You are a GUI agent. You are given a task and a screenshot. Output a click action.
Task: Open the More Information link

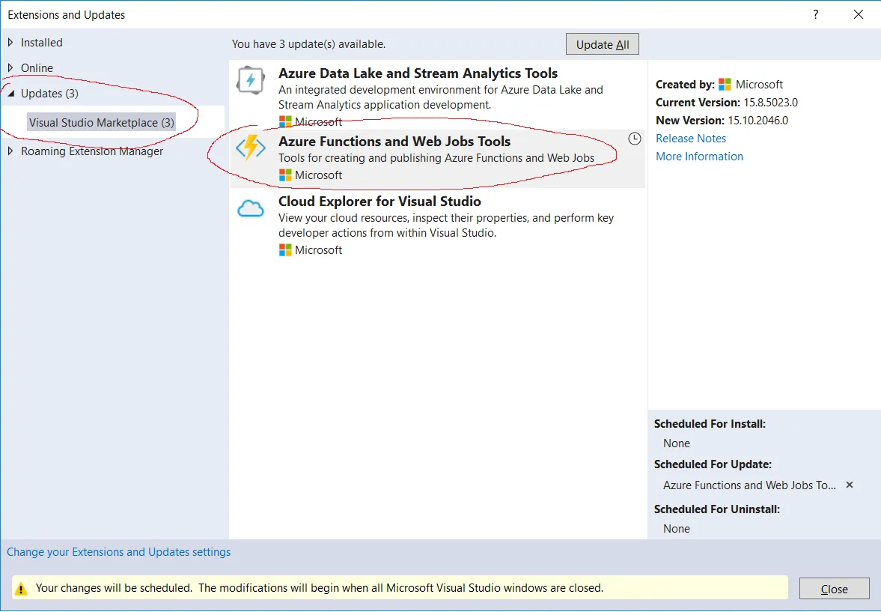coord(700,157)
